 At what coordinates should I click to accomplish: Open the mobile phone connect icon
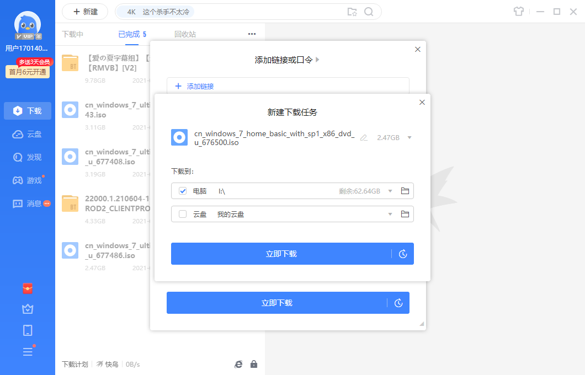(27, 330)
